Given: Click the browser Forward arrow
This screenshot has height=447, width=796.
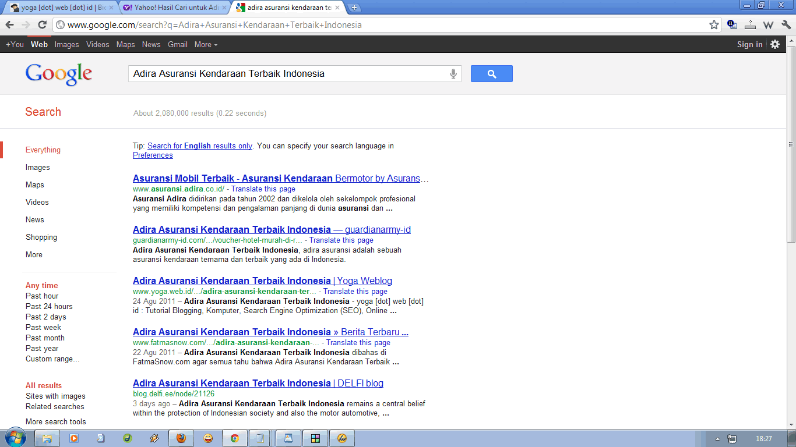Looking at the screenshot, I should point(26,25).
